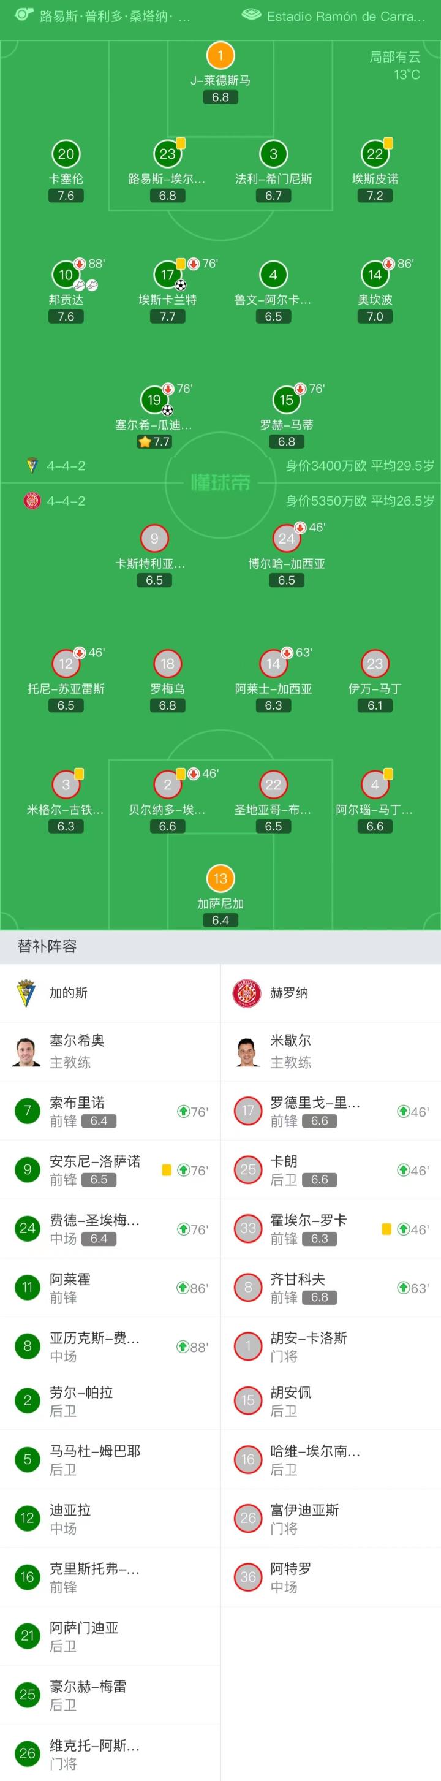Tap the Girona crest beside 4-4-2

(31, 501)
